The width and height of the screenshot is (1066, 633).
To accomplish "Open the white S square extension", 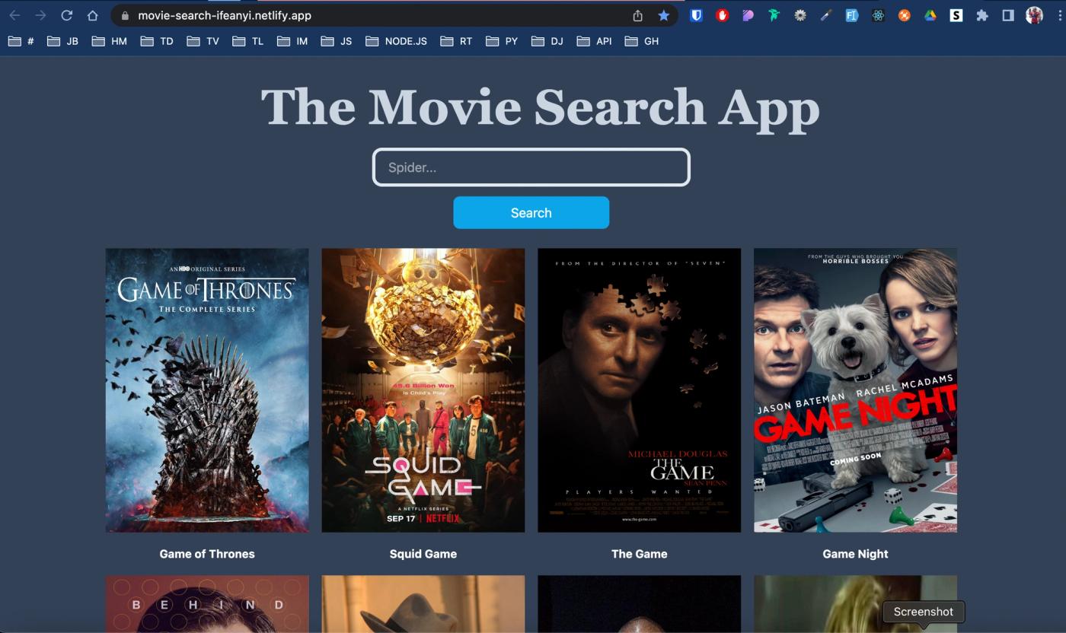I will (x=956, y=15).
